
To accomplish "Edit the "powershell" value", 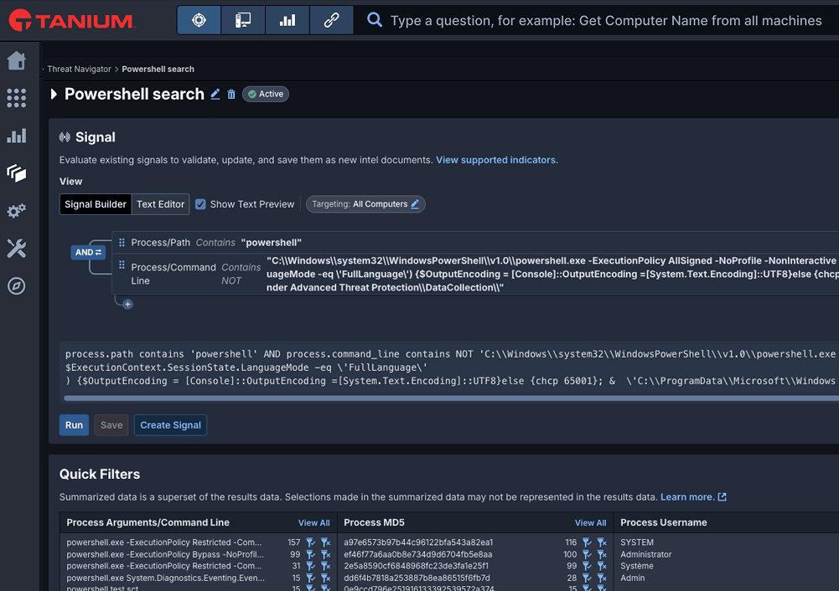I will click(x=272, y=243).
